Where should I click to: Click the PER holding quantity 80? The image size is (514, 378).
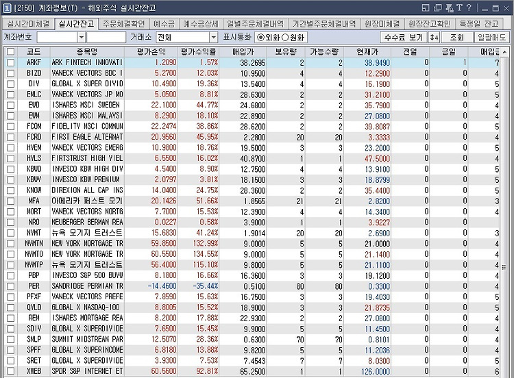[x=300, y=286]
